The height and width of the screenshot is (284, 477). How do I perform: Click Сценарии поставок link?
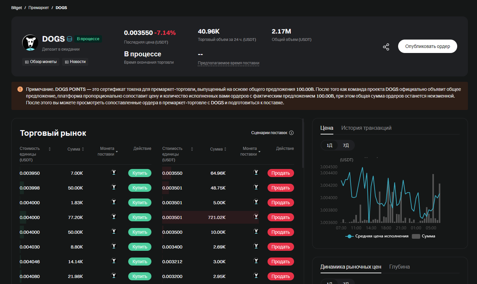click(x=269, y=133)
